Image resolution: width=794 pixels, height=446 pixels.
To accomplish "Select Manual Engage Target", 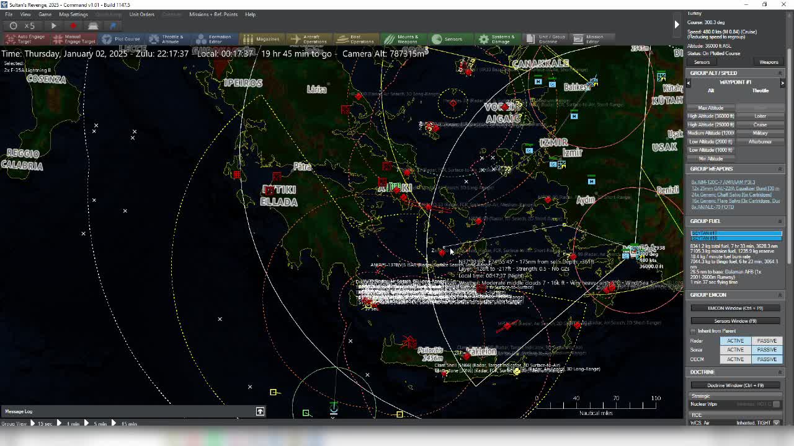I will pyautogui.click(x=74, y=39).
